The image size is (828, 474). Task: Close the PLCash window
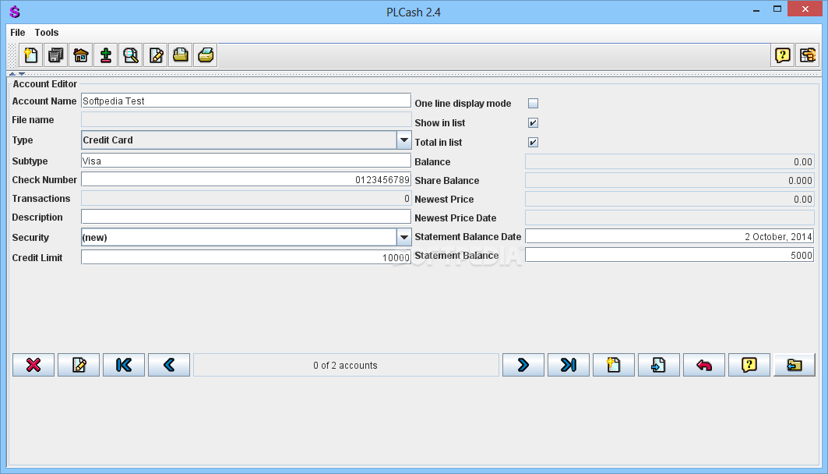[x=805, y=9]
